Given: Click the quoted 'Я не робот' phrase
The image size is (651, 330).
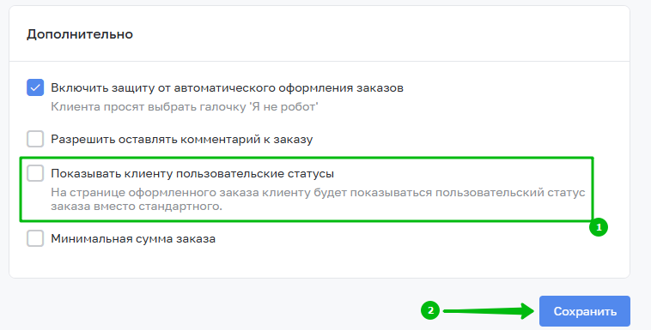Looking at the screenshot, I should point(283,107).
